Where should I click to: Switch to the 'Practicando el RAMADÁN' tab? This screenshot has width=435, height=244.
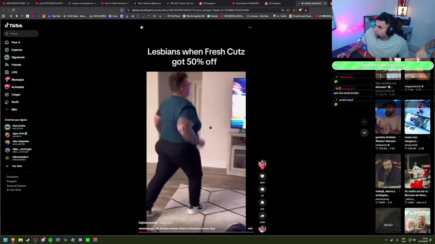tap(246, 3)
